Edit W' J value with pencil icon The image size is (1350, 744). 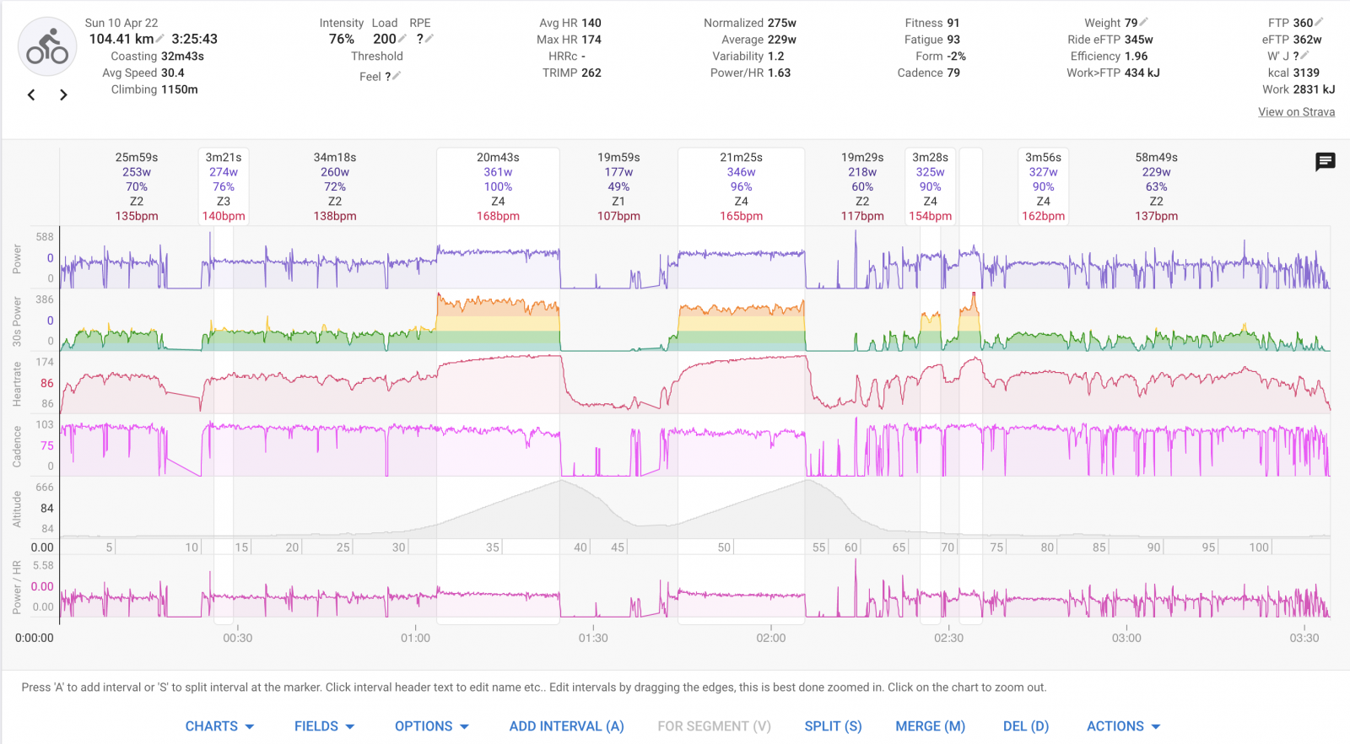[x=1305, y=56]
